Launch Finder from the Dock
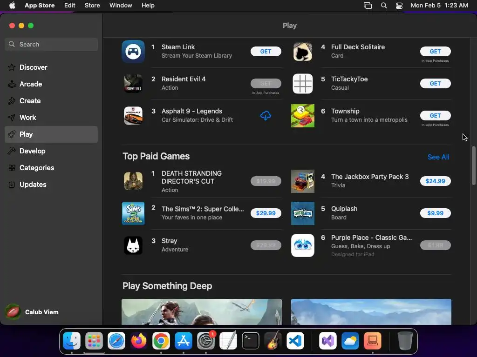477x357 pixels. 72,341
